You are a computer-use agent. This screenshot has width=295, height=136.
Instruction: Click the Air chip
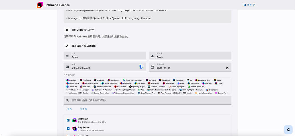coord(190,80)
